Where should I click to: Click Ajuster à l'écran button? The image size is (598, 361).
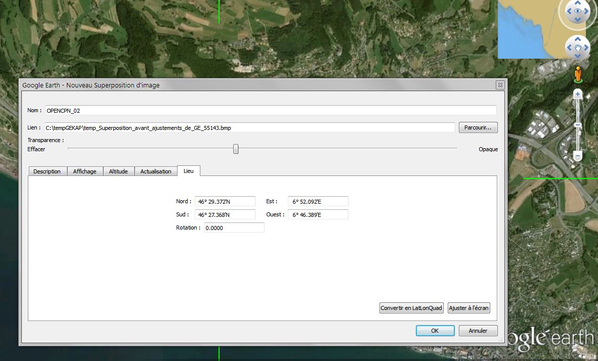click(x=468, y=308)
